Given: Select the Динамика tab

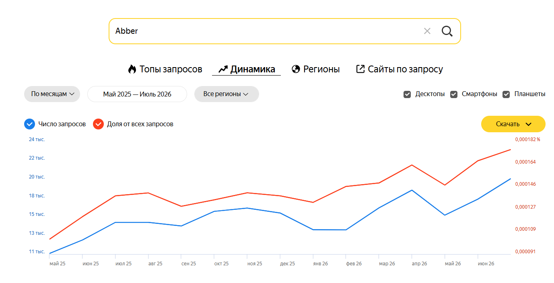Looking at the screenshot, I should click(x=247, y=69).
